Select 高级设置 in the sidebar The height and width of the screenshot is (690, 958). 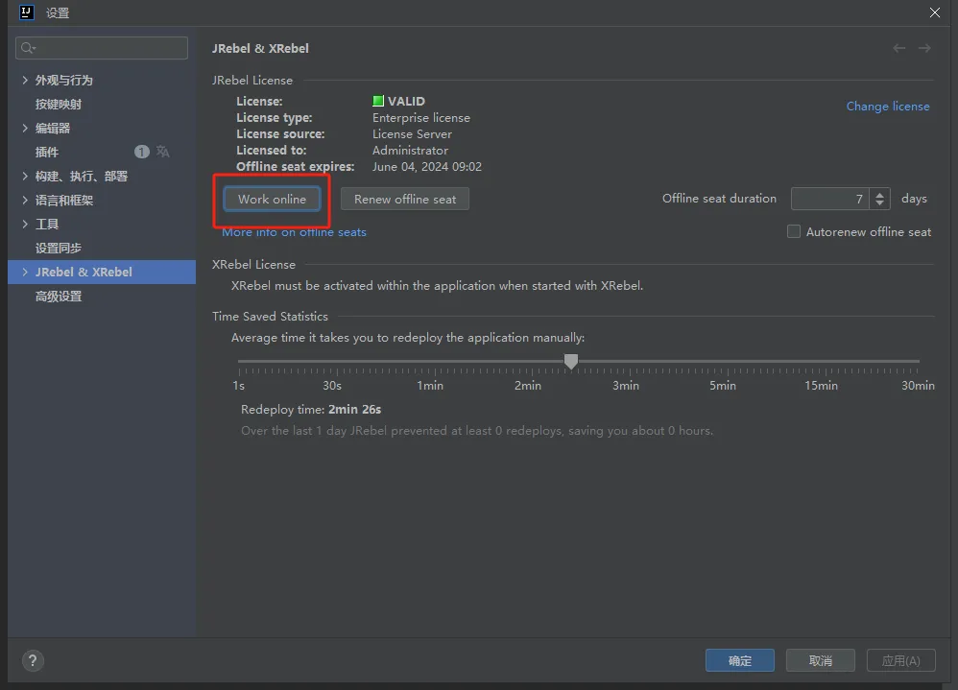coord(59,296)
